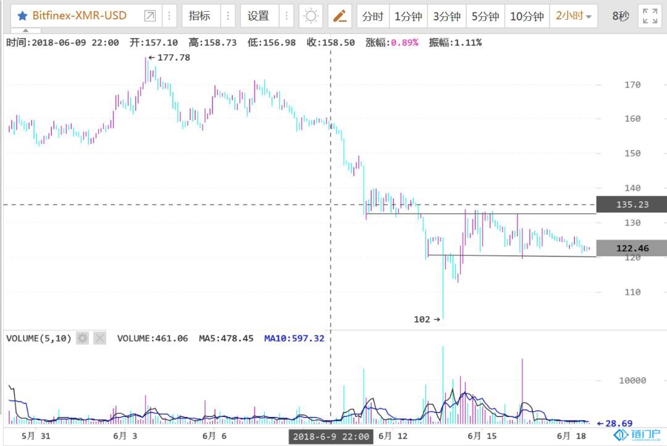Open VOLUME indicator settings gear
This screenshot has height=446, width=667.
point(82,339)
